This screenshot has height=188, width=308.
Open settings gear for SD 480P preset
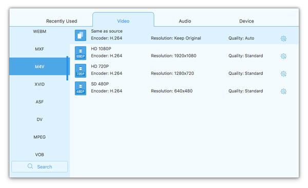[x=283, y=91]
